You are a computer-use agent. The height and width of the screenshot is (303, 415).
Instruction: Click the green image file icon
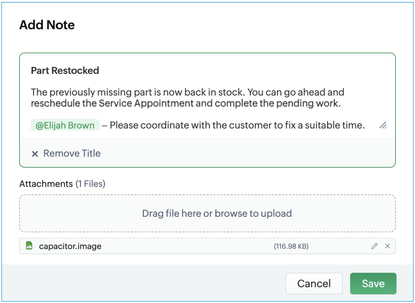click(29, 246)
